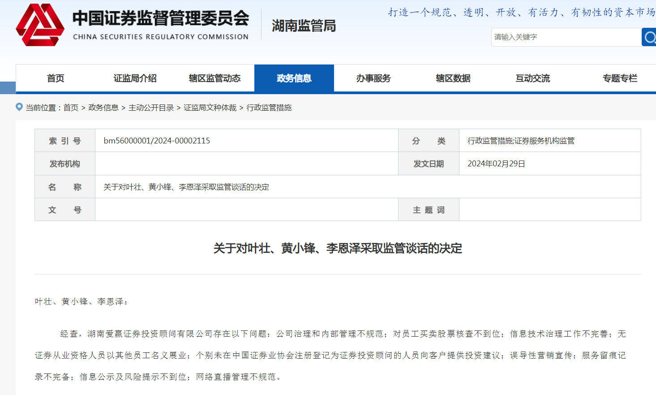Click the blue search magnifier button
This screenshot has width=656, height=395.
click(649, 37)
